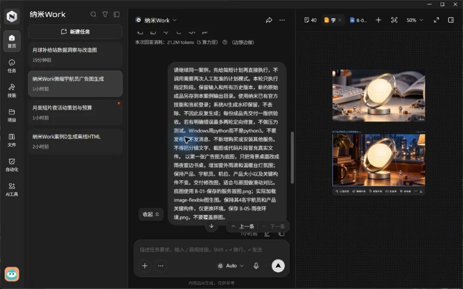Copy the message with copy icon
Screen dimensions: 463x289
[281, 234]
